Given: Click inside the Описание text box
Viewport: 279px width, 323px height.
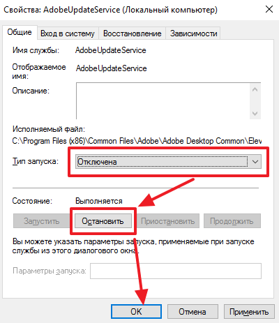Looking at the screenshot, I should click(163, 100).
